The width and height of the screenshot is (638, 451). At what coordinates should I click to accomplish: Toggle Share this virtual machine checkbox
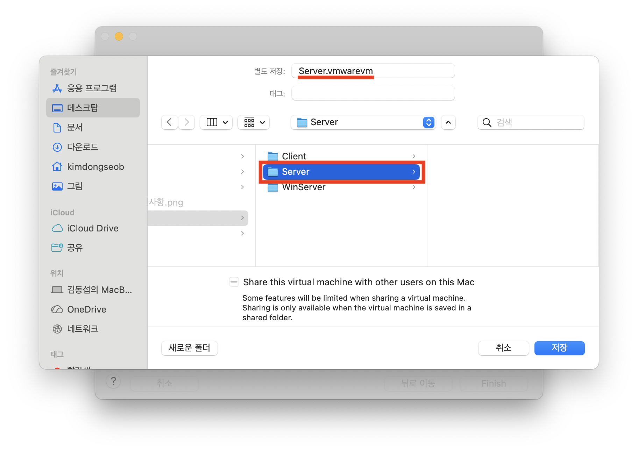pyautogui.click(x=234, y=282)
